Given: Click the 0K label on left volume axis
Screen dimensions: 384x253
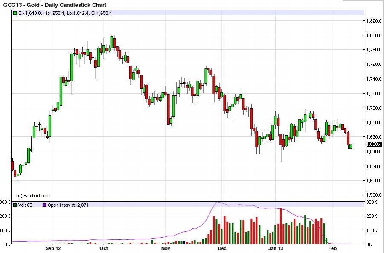Looking at the screenshot, I should 7,244.
